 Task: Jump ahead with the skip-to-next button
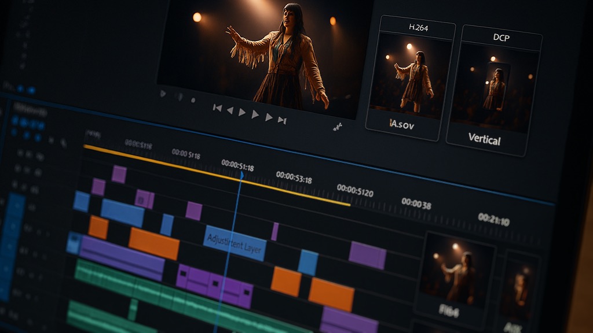click(x=282, y=120)
